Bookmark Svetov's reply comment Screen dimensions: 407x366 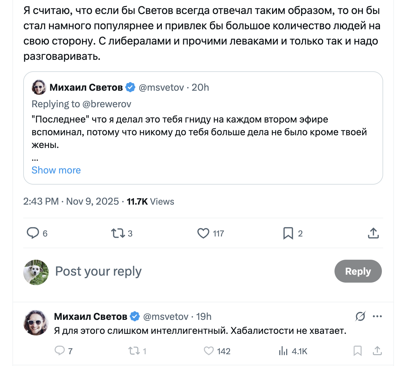[x=358, y=351]
